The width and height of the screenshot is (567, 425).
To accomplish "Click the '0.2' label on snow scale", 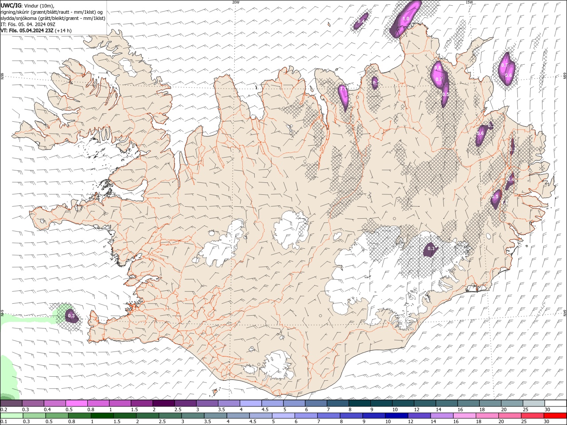I will pyautogui.click(x=4, y=410).
